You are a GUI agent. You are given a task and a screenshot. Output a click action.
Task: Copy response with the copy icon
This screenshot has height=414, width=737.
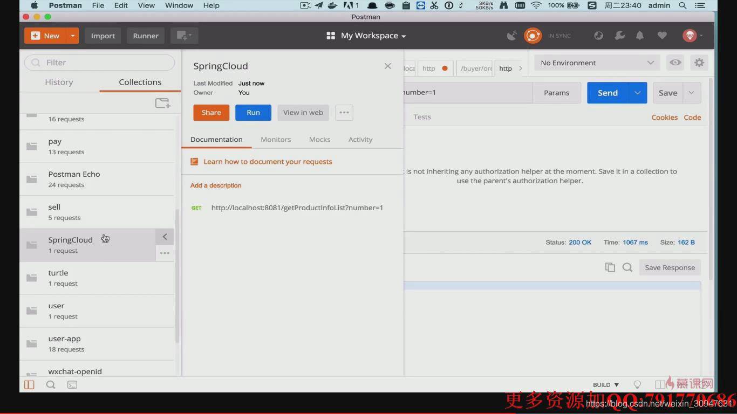click(610, 267)
